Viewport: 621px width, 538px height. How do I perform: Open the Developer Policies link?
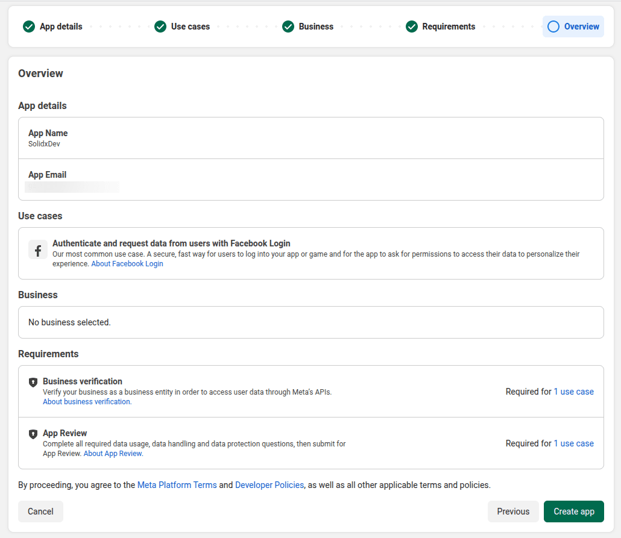270,485
